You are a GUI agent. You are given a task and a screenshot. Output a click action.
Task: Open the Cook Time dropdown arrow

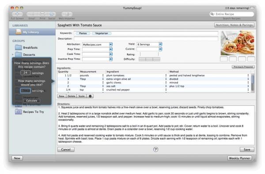click(x=111, y=54)
